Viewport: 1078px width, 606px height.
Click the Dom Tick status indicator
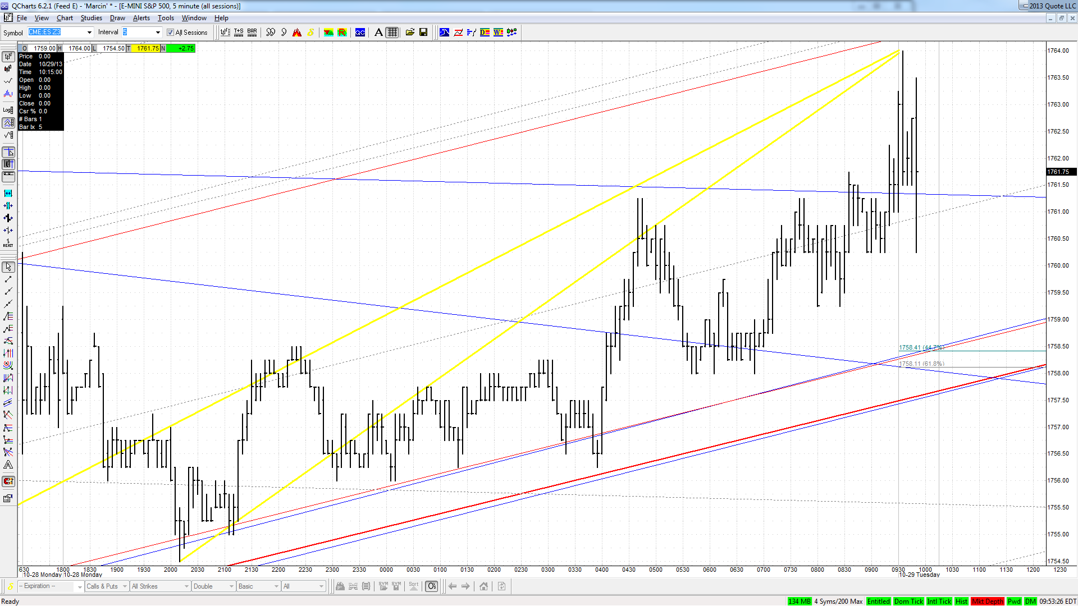[908, 602]
